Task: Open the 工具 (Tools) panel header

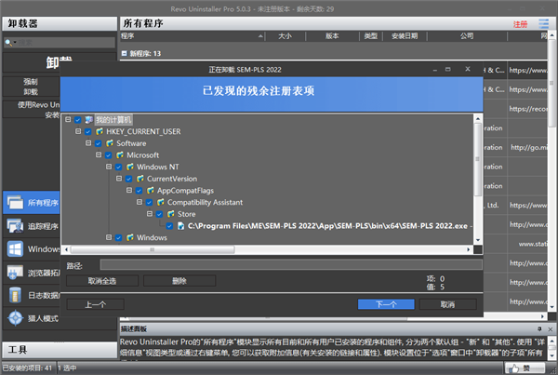Action: click(60, 350)
